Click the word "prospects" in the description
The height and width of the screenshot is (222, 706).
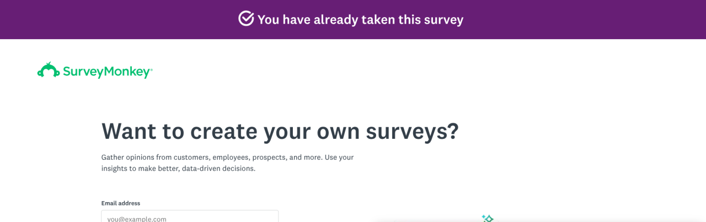click(x=271, y=157)
